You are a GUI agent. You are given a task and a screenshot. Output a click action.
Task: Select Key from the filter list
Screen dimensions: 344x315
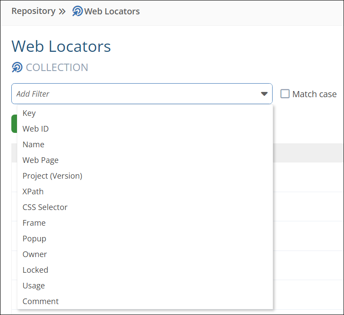click(29, 113)
